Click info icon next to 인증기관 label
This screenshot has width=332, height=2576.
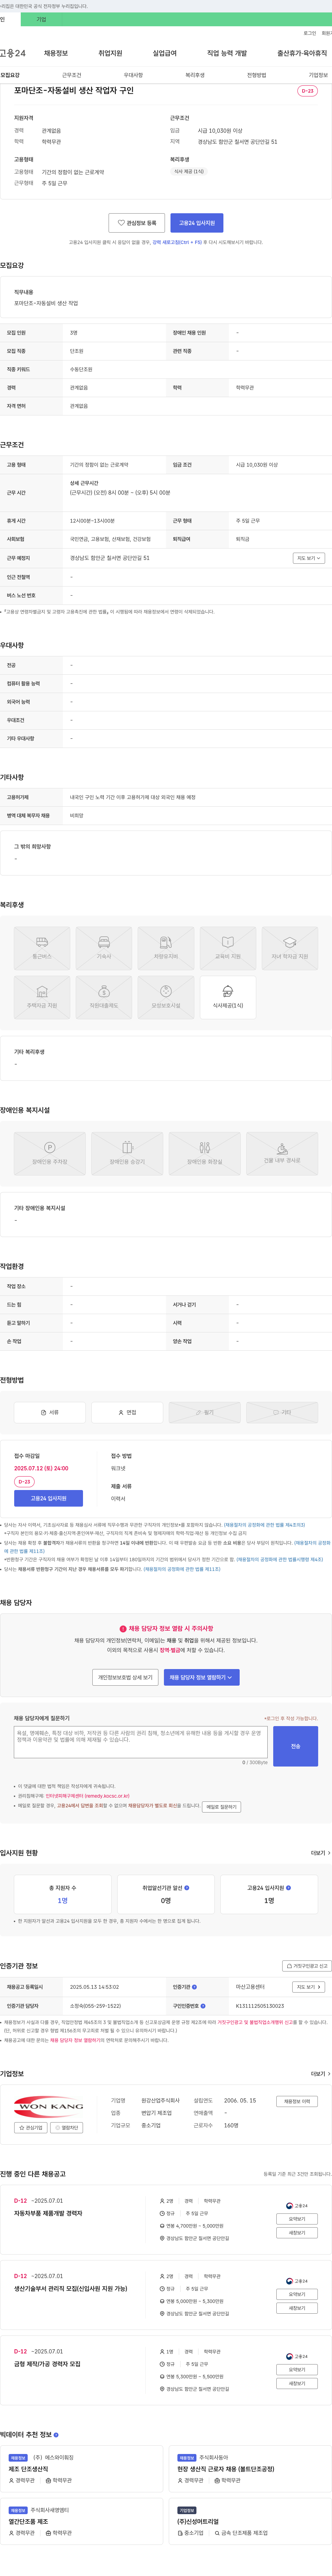click(x=194, y=1987)
